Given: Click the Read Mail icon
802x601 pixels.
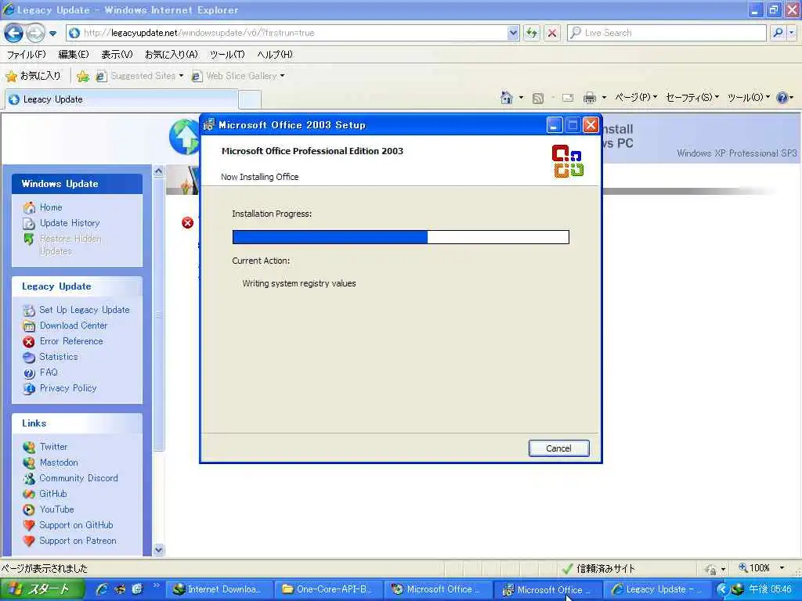Looking at the screenshot, I should [568, 98].
